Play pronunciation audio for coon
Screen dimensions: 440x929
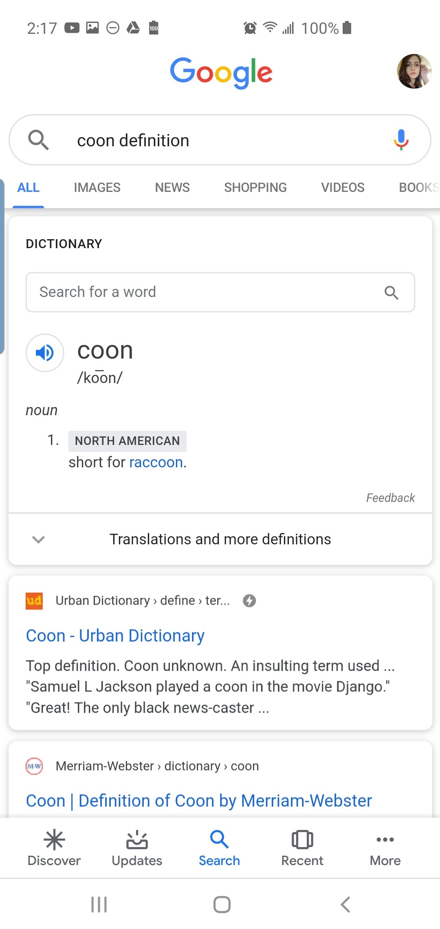(x=45, y=353)
